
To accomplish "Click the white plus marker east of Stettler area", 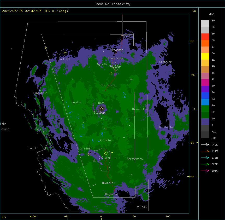I will pyautogui.click(x=160, y=98).
